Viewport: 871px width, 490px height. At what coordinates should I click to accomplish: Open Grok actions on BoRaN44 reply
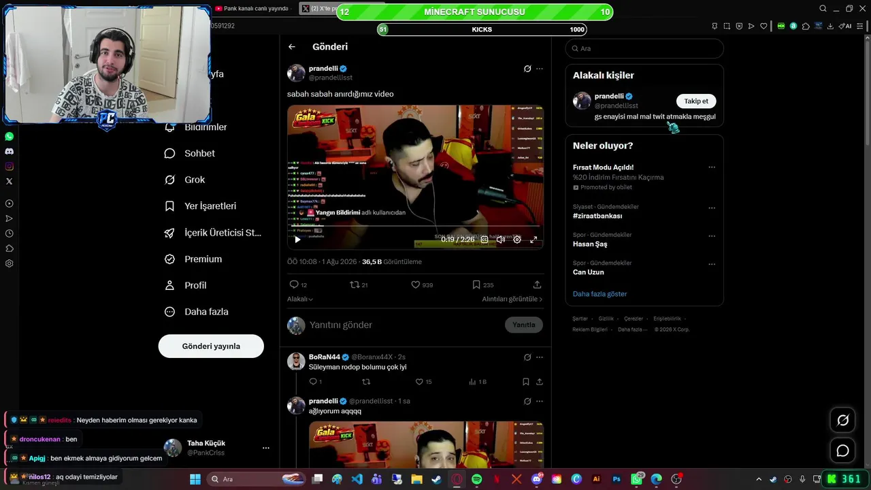[x=527, y=357]
